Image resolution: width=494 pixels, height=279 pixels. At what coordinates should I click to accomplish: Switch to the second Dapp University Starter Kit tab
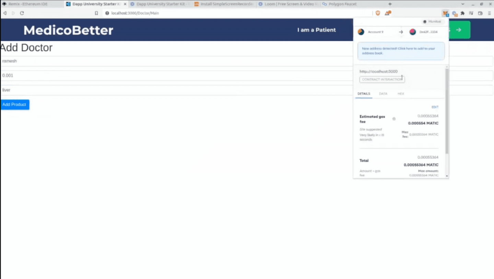coord(160,4)
